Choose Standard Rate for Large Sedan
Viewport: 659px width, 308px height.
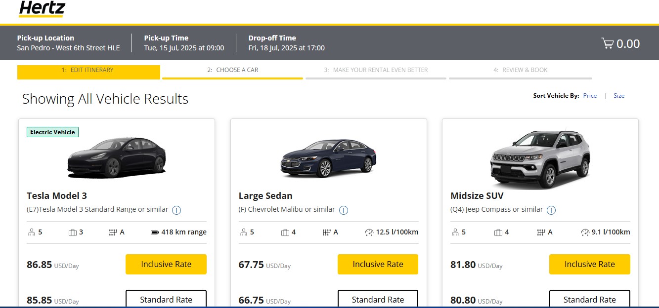pyautogui.click(x=378, y=299)
